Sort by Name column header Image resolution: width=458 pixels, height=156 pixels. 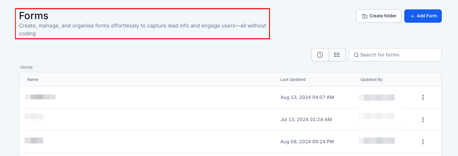click(x=33, y=79)
